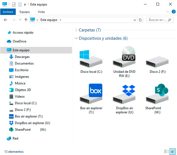The width and height of the screenshot is (177, 155).
Task: Click the properties checkmark icon in title bar
Action: [14, 4]
